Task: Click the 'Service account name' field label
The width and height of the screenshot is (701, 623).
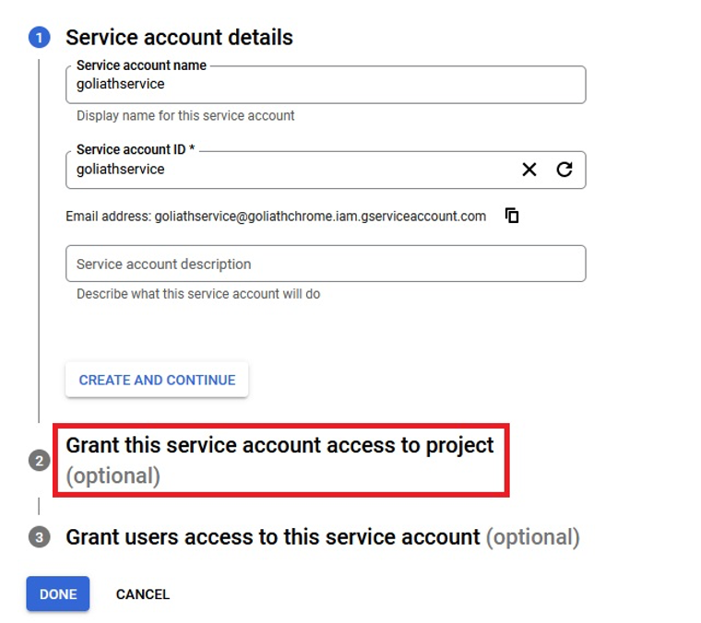Action: tap(141, 65)
